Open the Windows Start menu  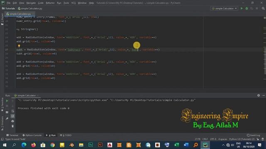tap(5, 145)
